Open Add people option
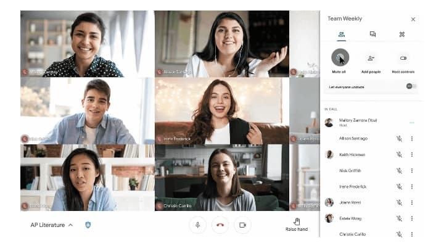This screenshot has height=248, width=444. click(371, 58)
